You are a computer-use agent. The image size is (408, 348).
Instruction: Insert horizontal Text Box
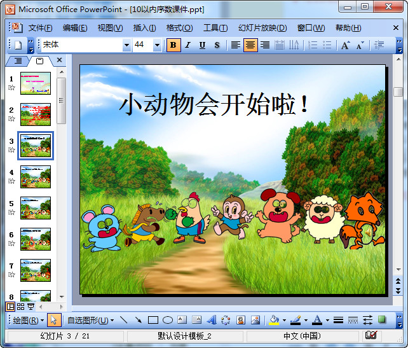[x=182, y=320]
